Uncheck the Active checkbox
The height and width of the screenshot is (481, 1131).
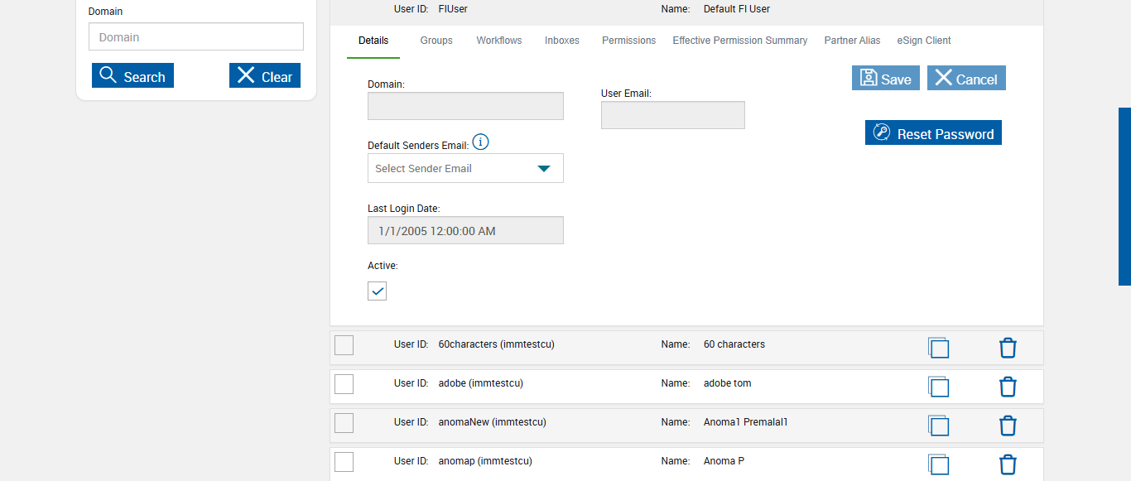(x=377, y=291)
